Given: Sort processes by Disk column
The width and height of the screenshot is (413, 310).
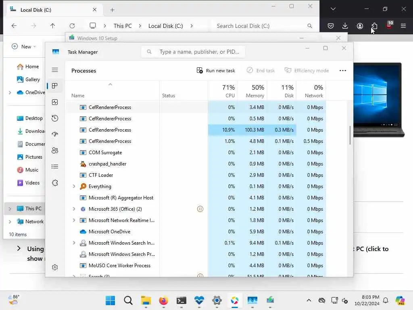Looking at the screenshot, I should pos(282,91).
